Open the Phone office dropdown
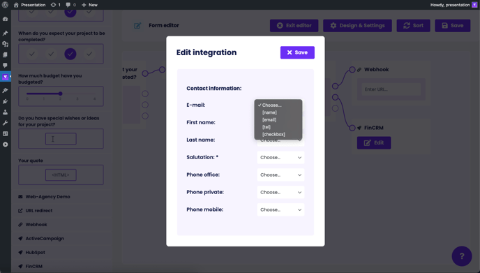Viewport: 480px width, 273px height. pos(280,175)
